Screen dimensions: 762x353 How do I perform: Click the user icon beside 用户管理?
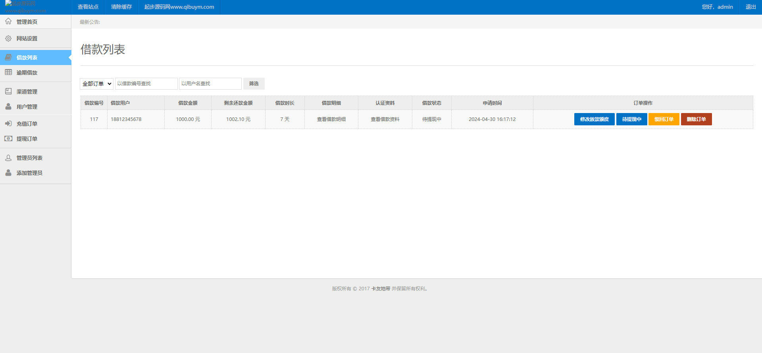coord(8,106)
